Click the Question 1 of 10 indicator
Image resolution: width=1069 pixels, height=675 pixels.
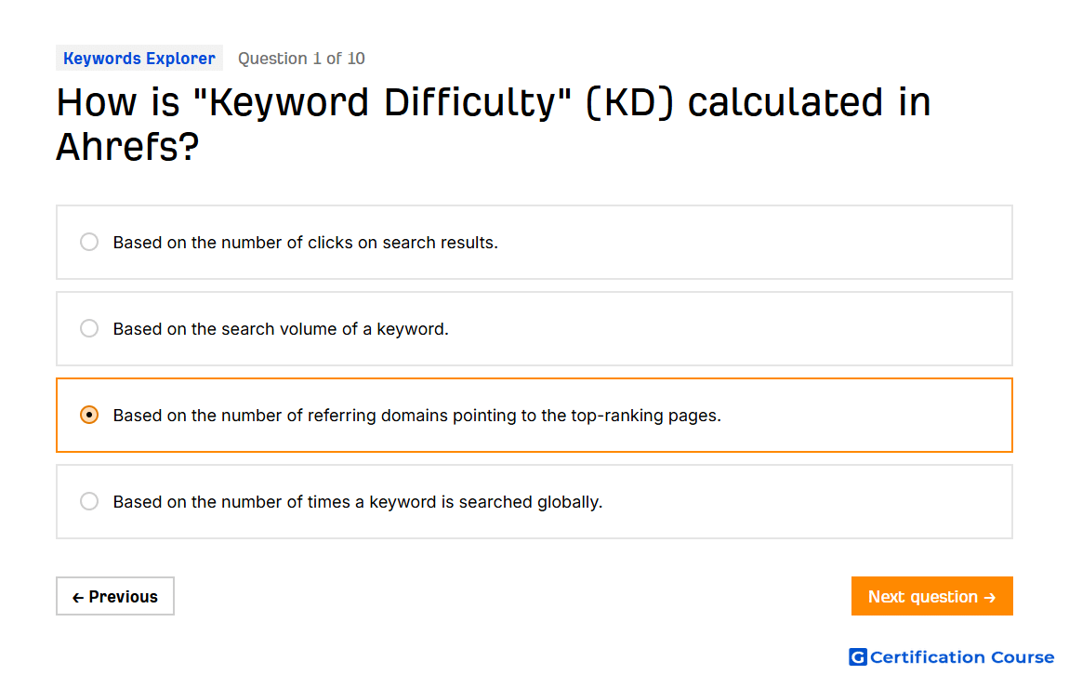coord(301,59)
